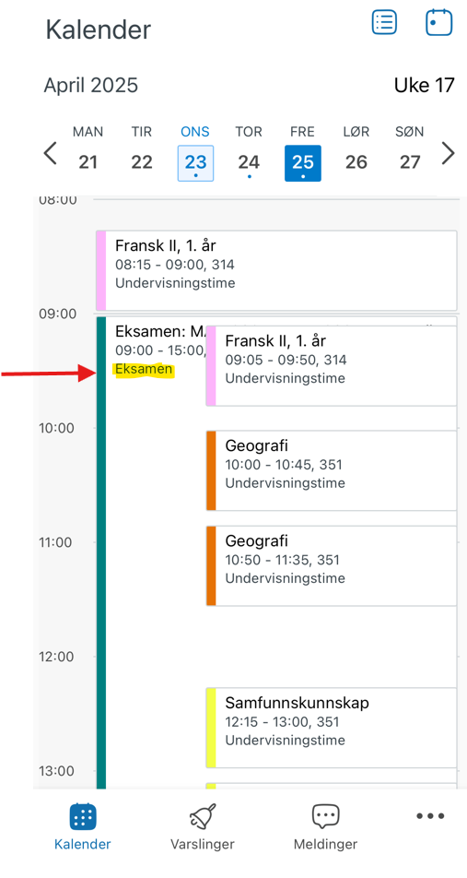Screen dimensions: 467x878
Task: Open the Samfunnskunnskap 12:15 lesson
Action: coord(331,728)
